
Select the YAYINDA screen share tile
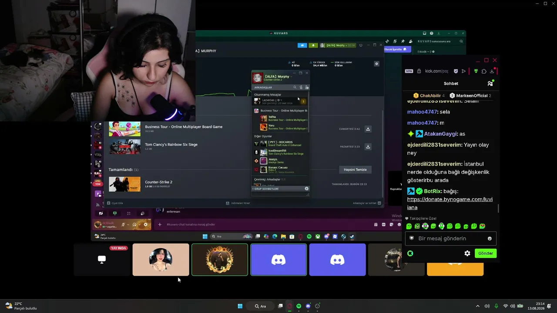tap(102, 260)
